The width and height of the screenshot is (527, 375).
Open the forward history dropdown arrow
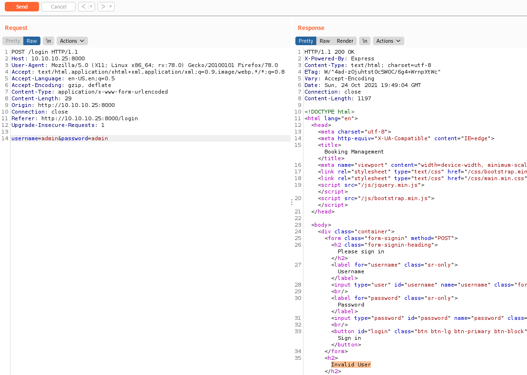[x=110, y=7]
